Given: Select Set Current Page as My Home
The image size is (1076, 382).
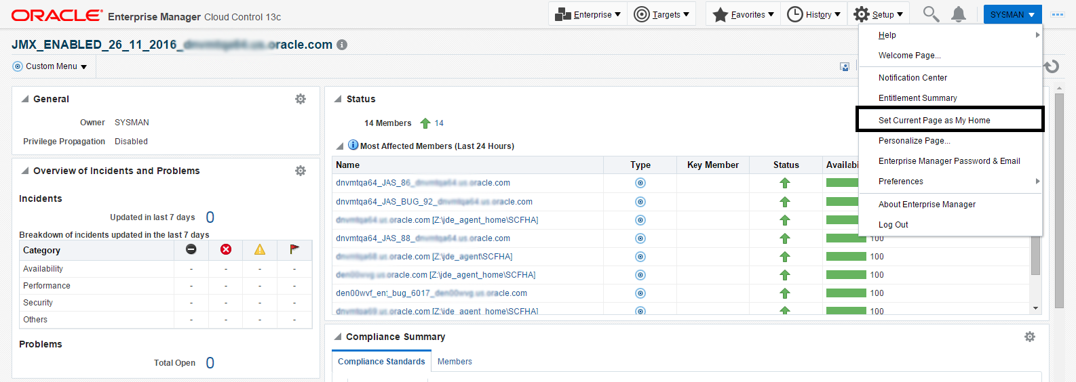Looking at the screenshot, I should pyautogui.click(x=934, y=121).
